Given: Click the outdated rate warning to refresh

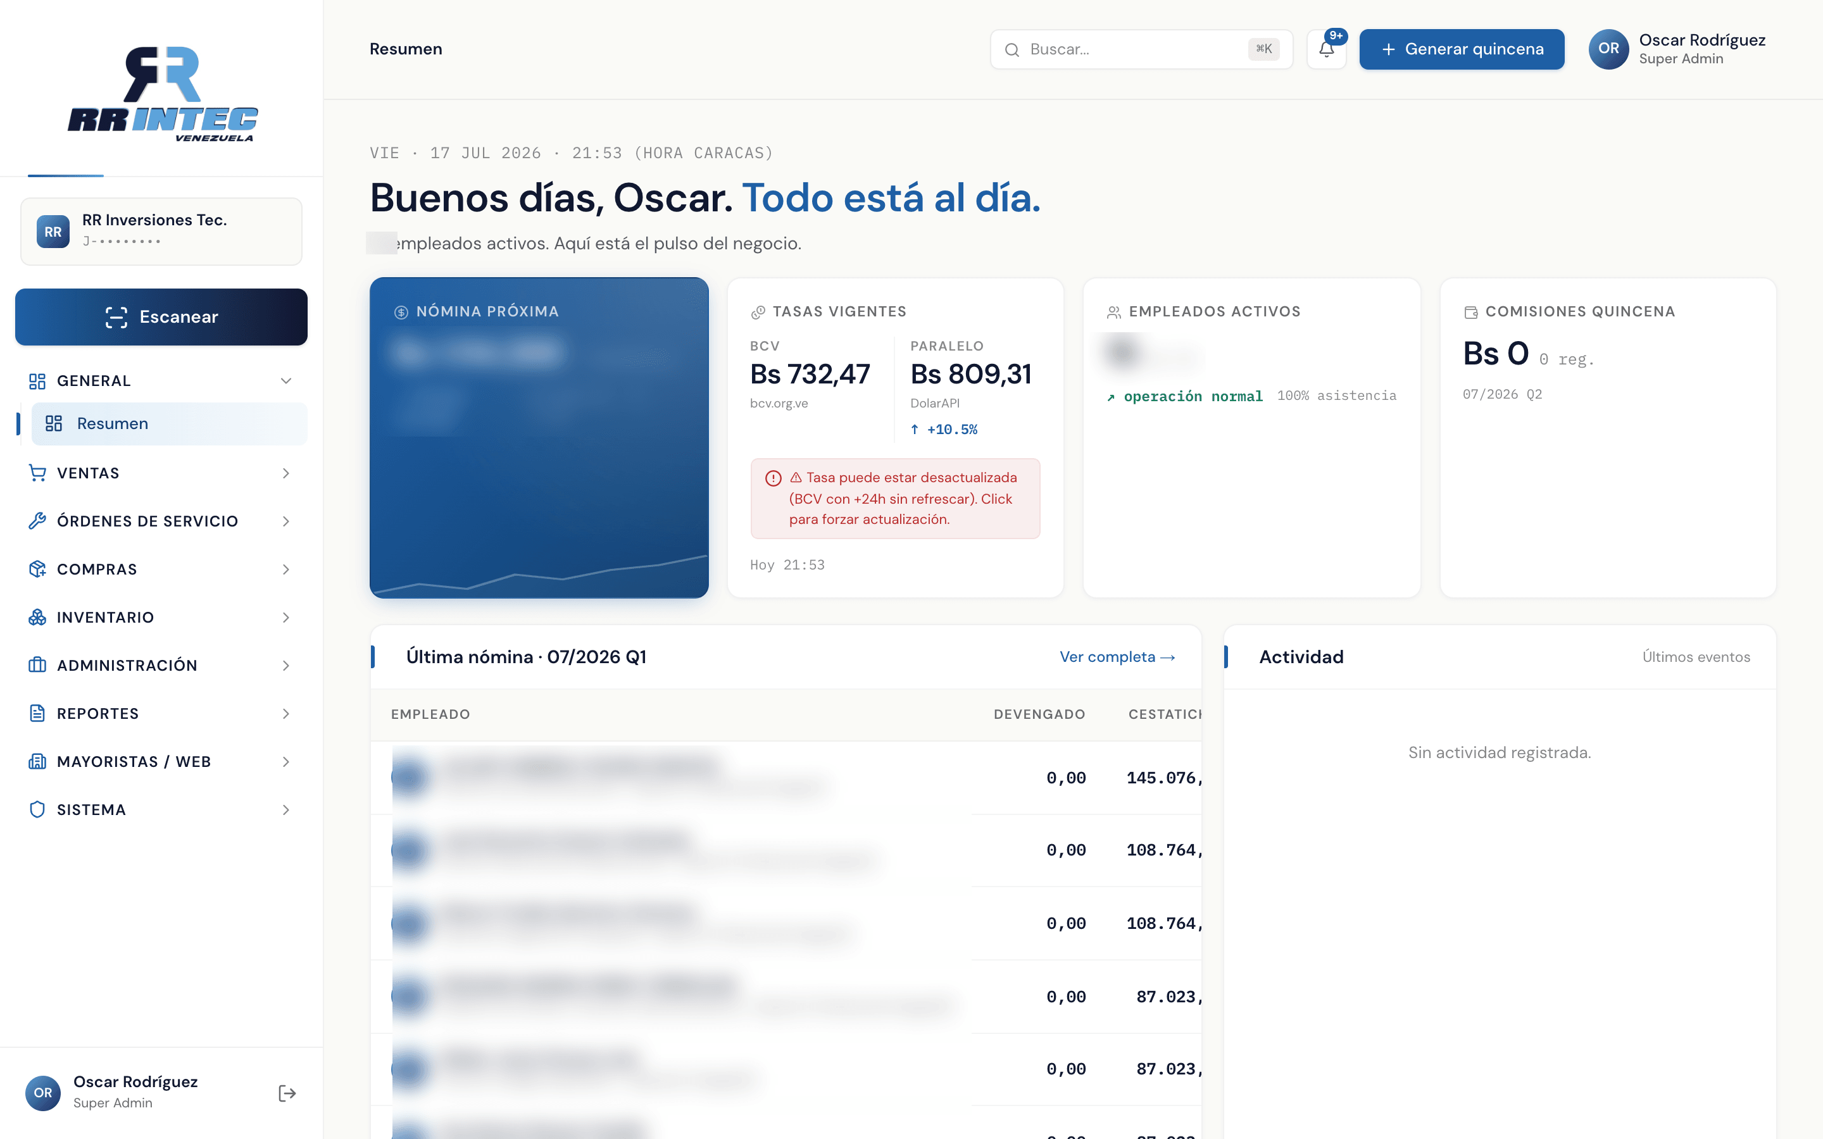Looking at the screenshot, I should coord(895,499).
